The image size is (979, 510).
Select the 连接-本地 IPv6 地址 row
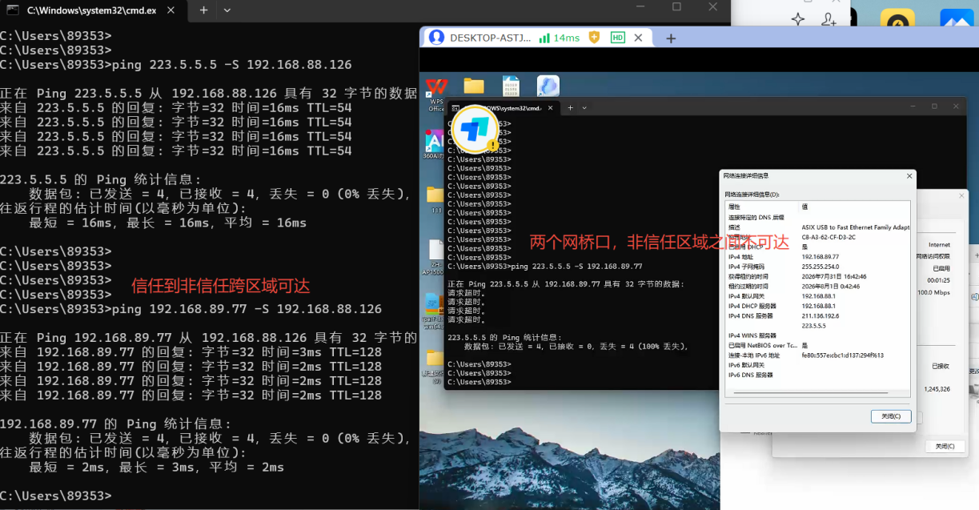[817, 355]
